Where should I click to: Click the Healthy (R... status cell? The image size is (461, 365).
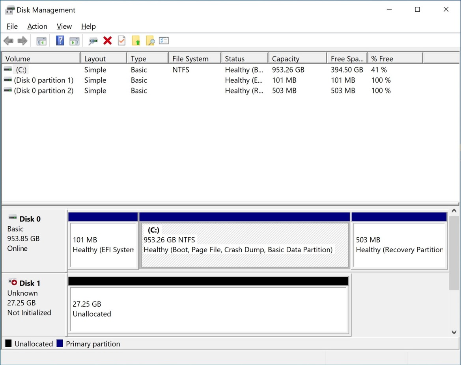(244, 91)
